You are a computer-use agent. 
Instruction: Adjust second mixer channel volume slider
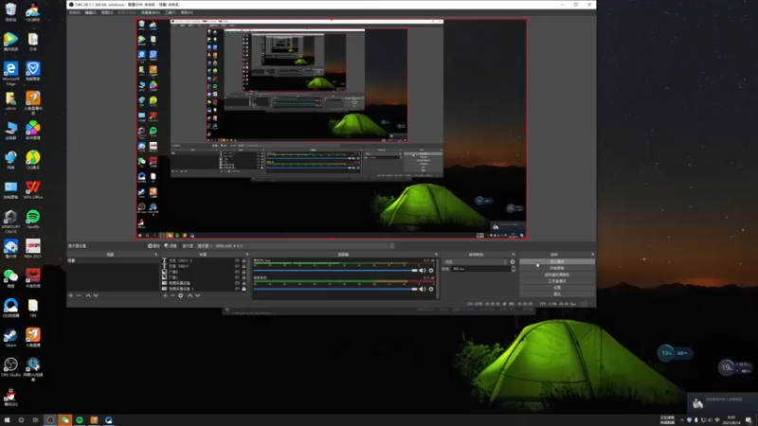(335, 290)
